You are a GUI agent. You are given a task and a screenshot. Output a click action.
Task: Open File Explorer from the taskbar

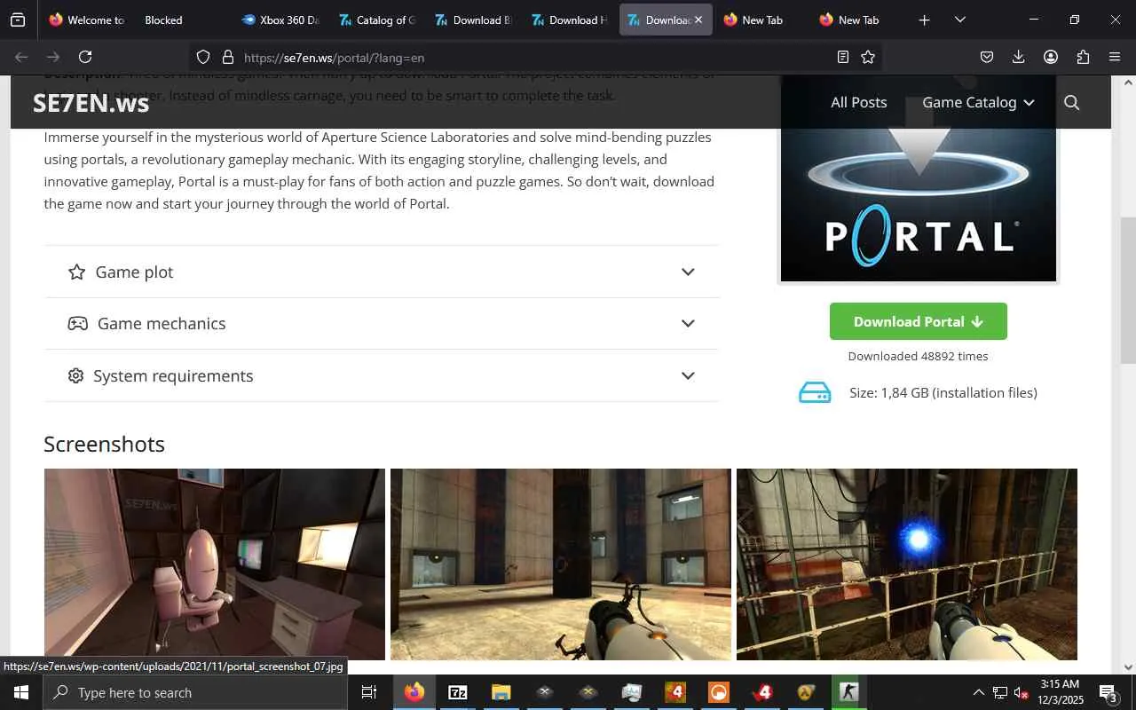(501, 692)
